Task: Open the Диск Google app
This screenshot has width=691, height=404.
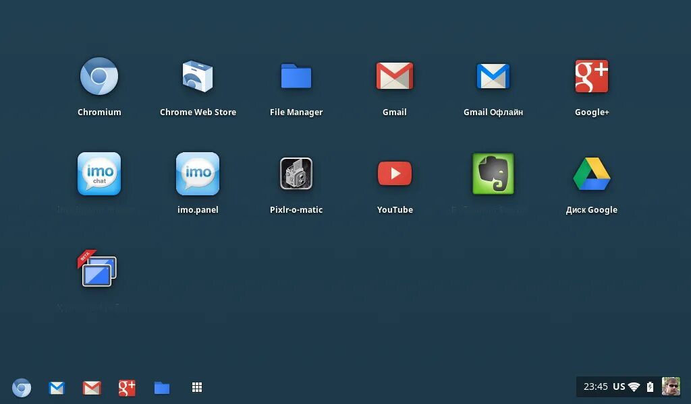Action: click(592, 174)
